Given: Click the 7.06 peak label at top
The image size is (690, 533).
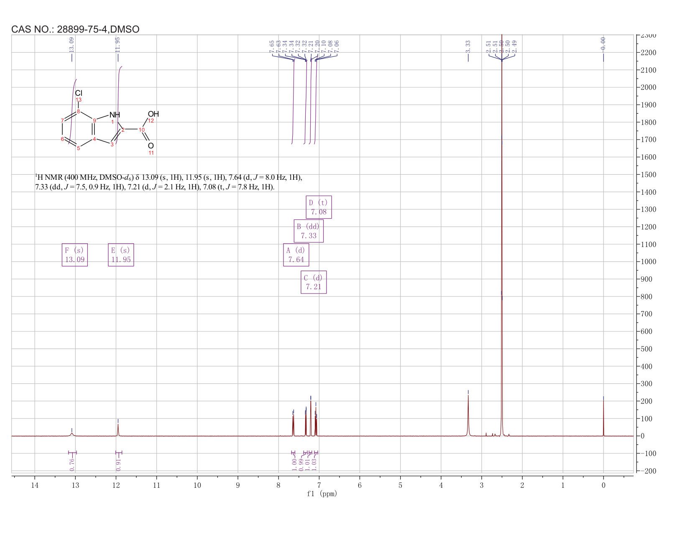Looking at the screenshot, I should [337, 46].
